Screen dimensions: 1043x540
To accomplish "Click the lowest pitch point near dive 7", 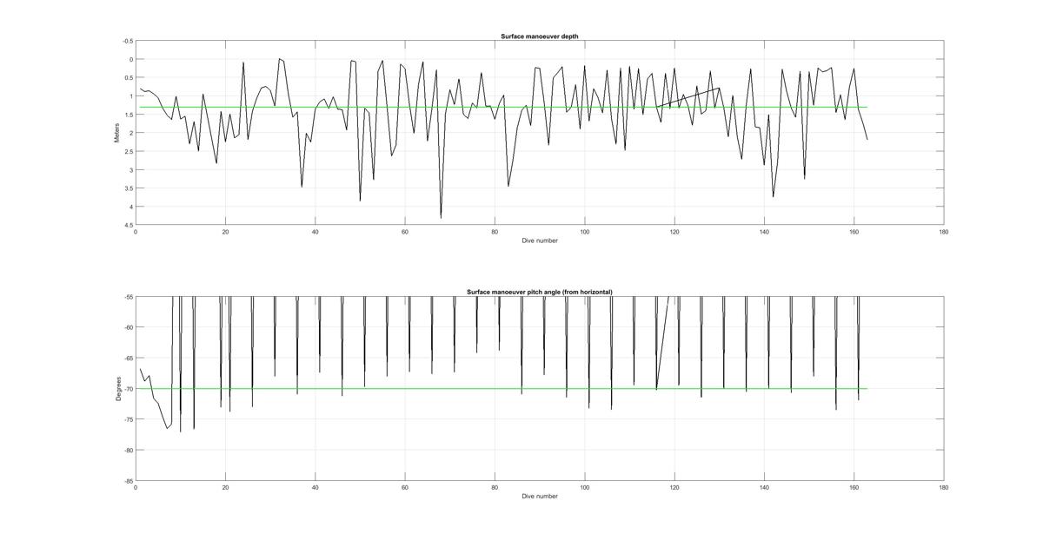I will click(167, 428).
